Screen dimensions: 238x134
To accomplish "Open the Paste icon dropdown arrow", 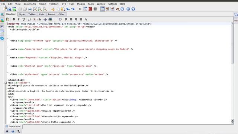I will click(x=65, y=10).
